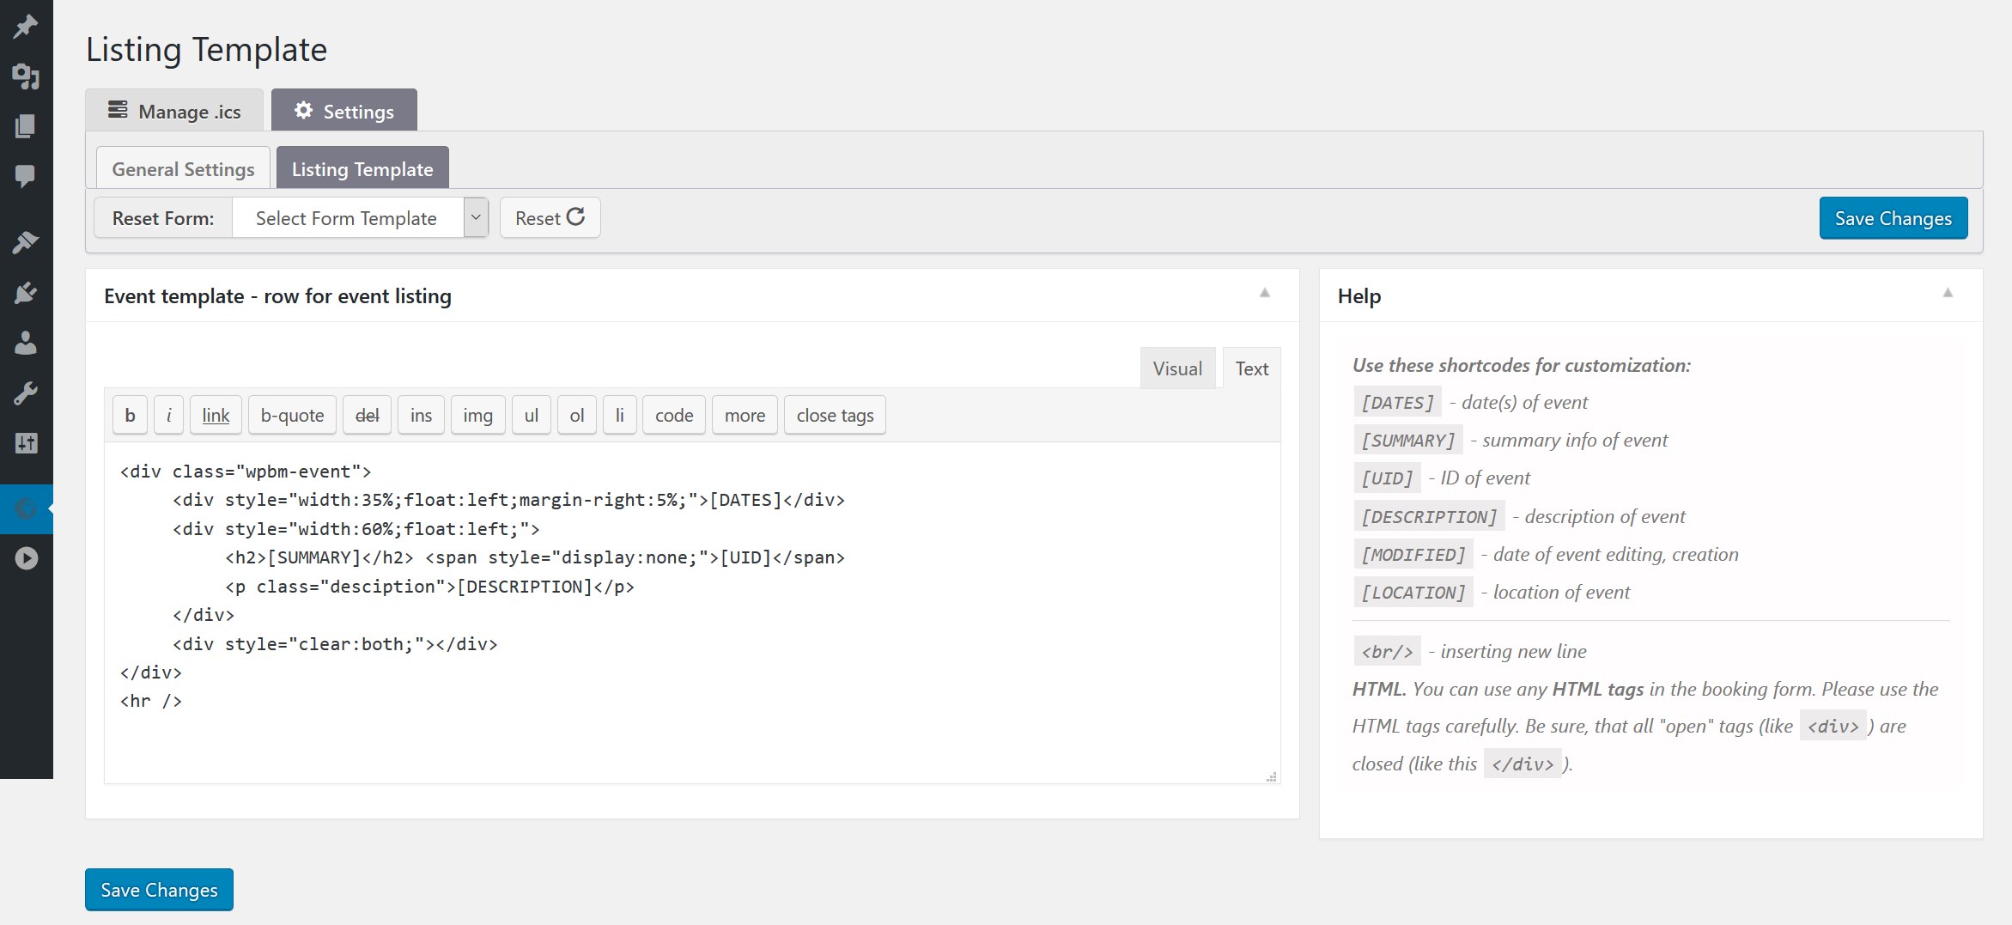Click the 'Reset Form:' label

[163, 218]
